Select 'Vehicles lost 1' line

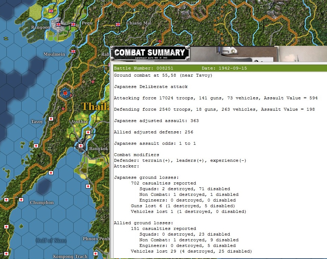coord(189,211)
